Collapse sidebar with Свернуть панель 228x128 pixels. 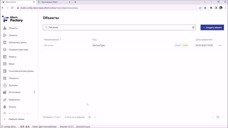[14, 119]
